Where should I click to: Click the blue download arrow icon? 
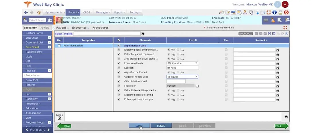[257, 12]
